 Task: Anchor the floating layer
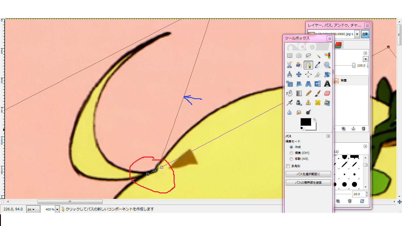(x=354, y=129)
